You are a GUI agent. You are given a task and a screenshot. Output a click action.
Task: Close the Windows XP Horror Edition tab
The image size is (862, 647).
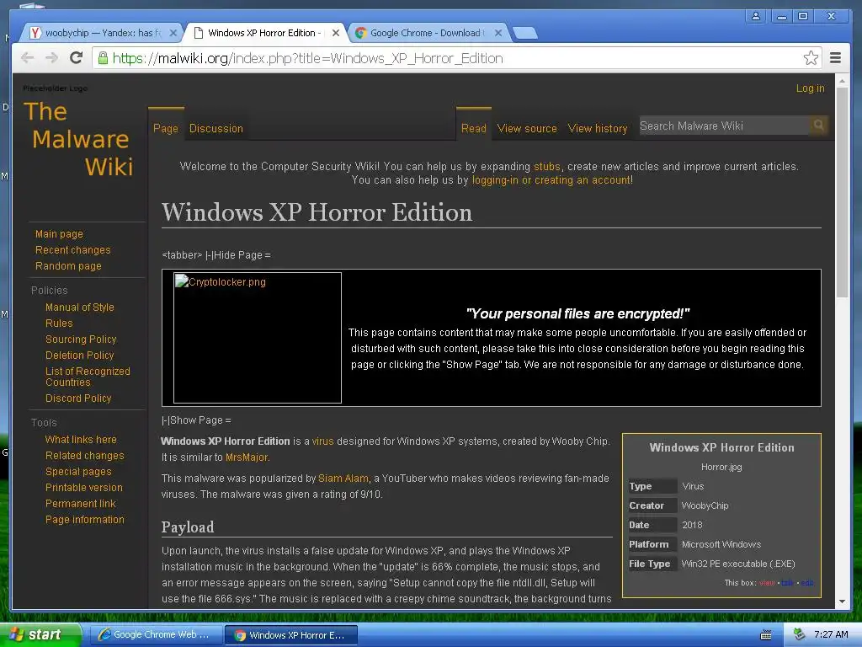point(335,33)
